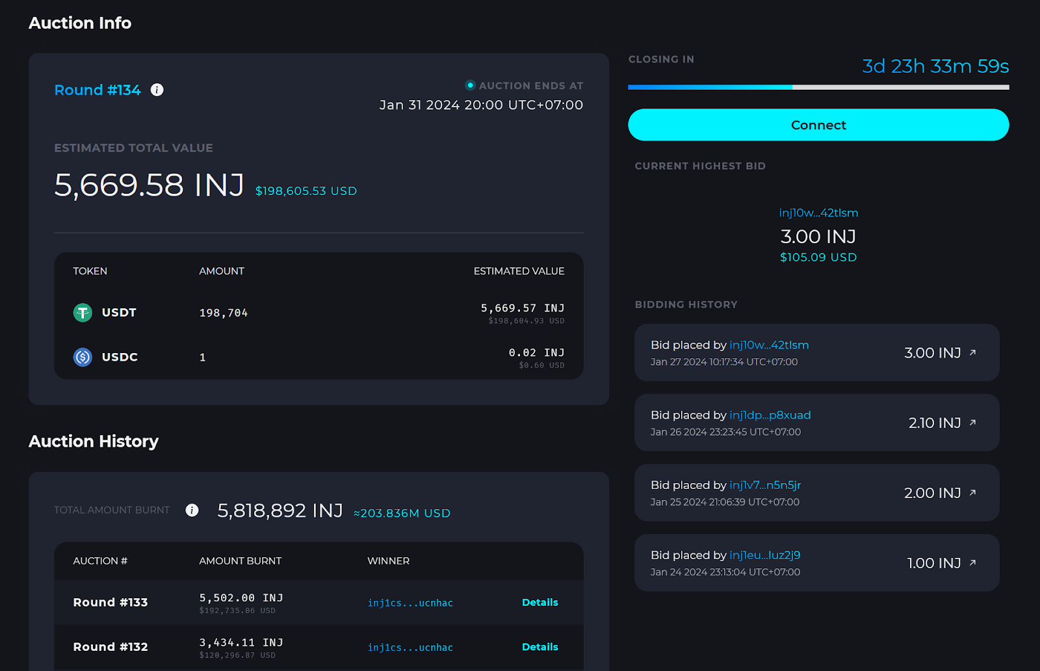Click the Jan 25 2024 21:06:39 bid timestamp
Image resolution: width=1040 pixels, height=671 pixels.
point(725,503)
